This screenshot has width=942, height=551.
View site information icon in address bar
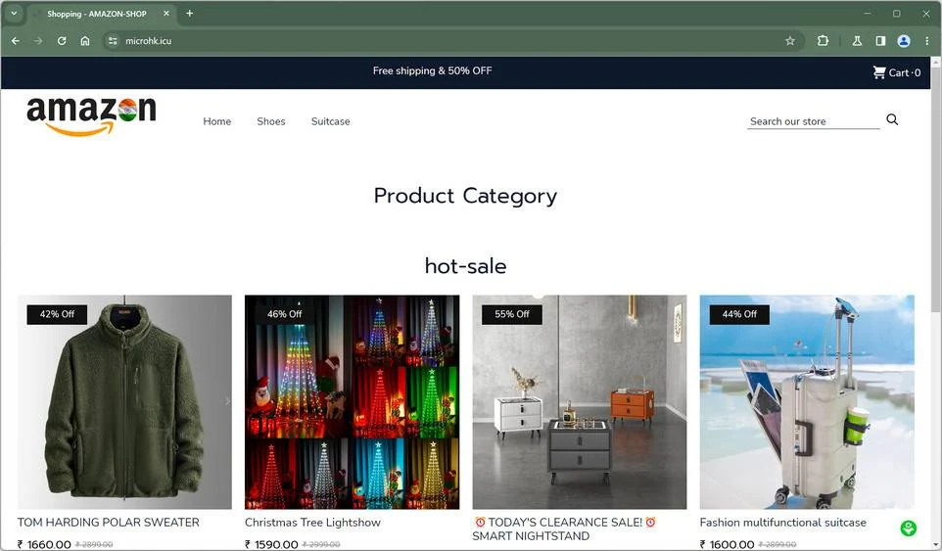coord(113,41)
